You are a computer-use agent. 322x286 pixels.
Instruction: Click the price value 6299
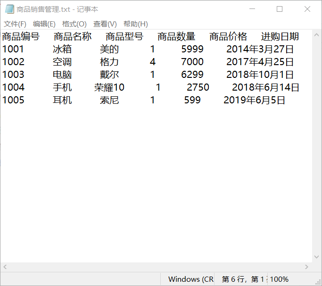192,75
